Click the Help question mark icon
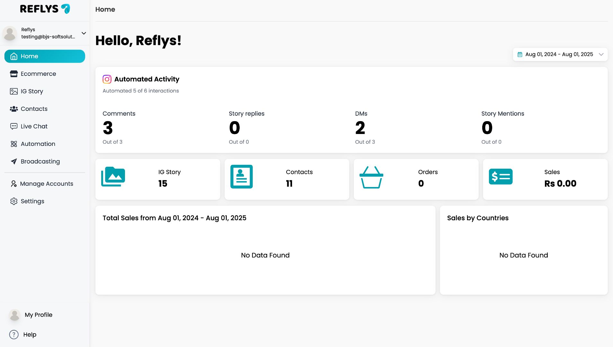 pos(14,334)
